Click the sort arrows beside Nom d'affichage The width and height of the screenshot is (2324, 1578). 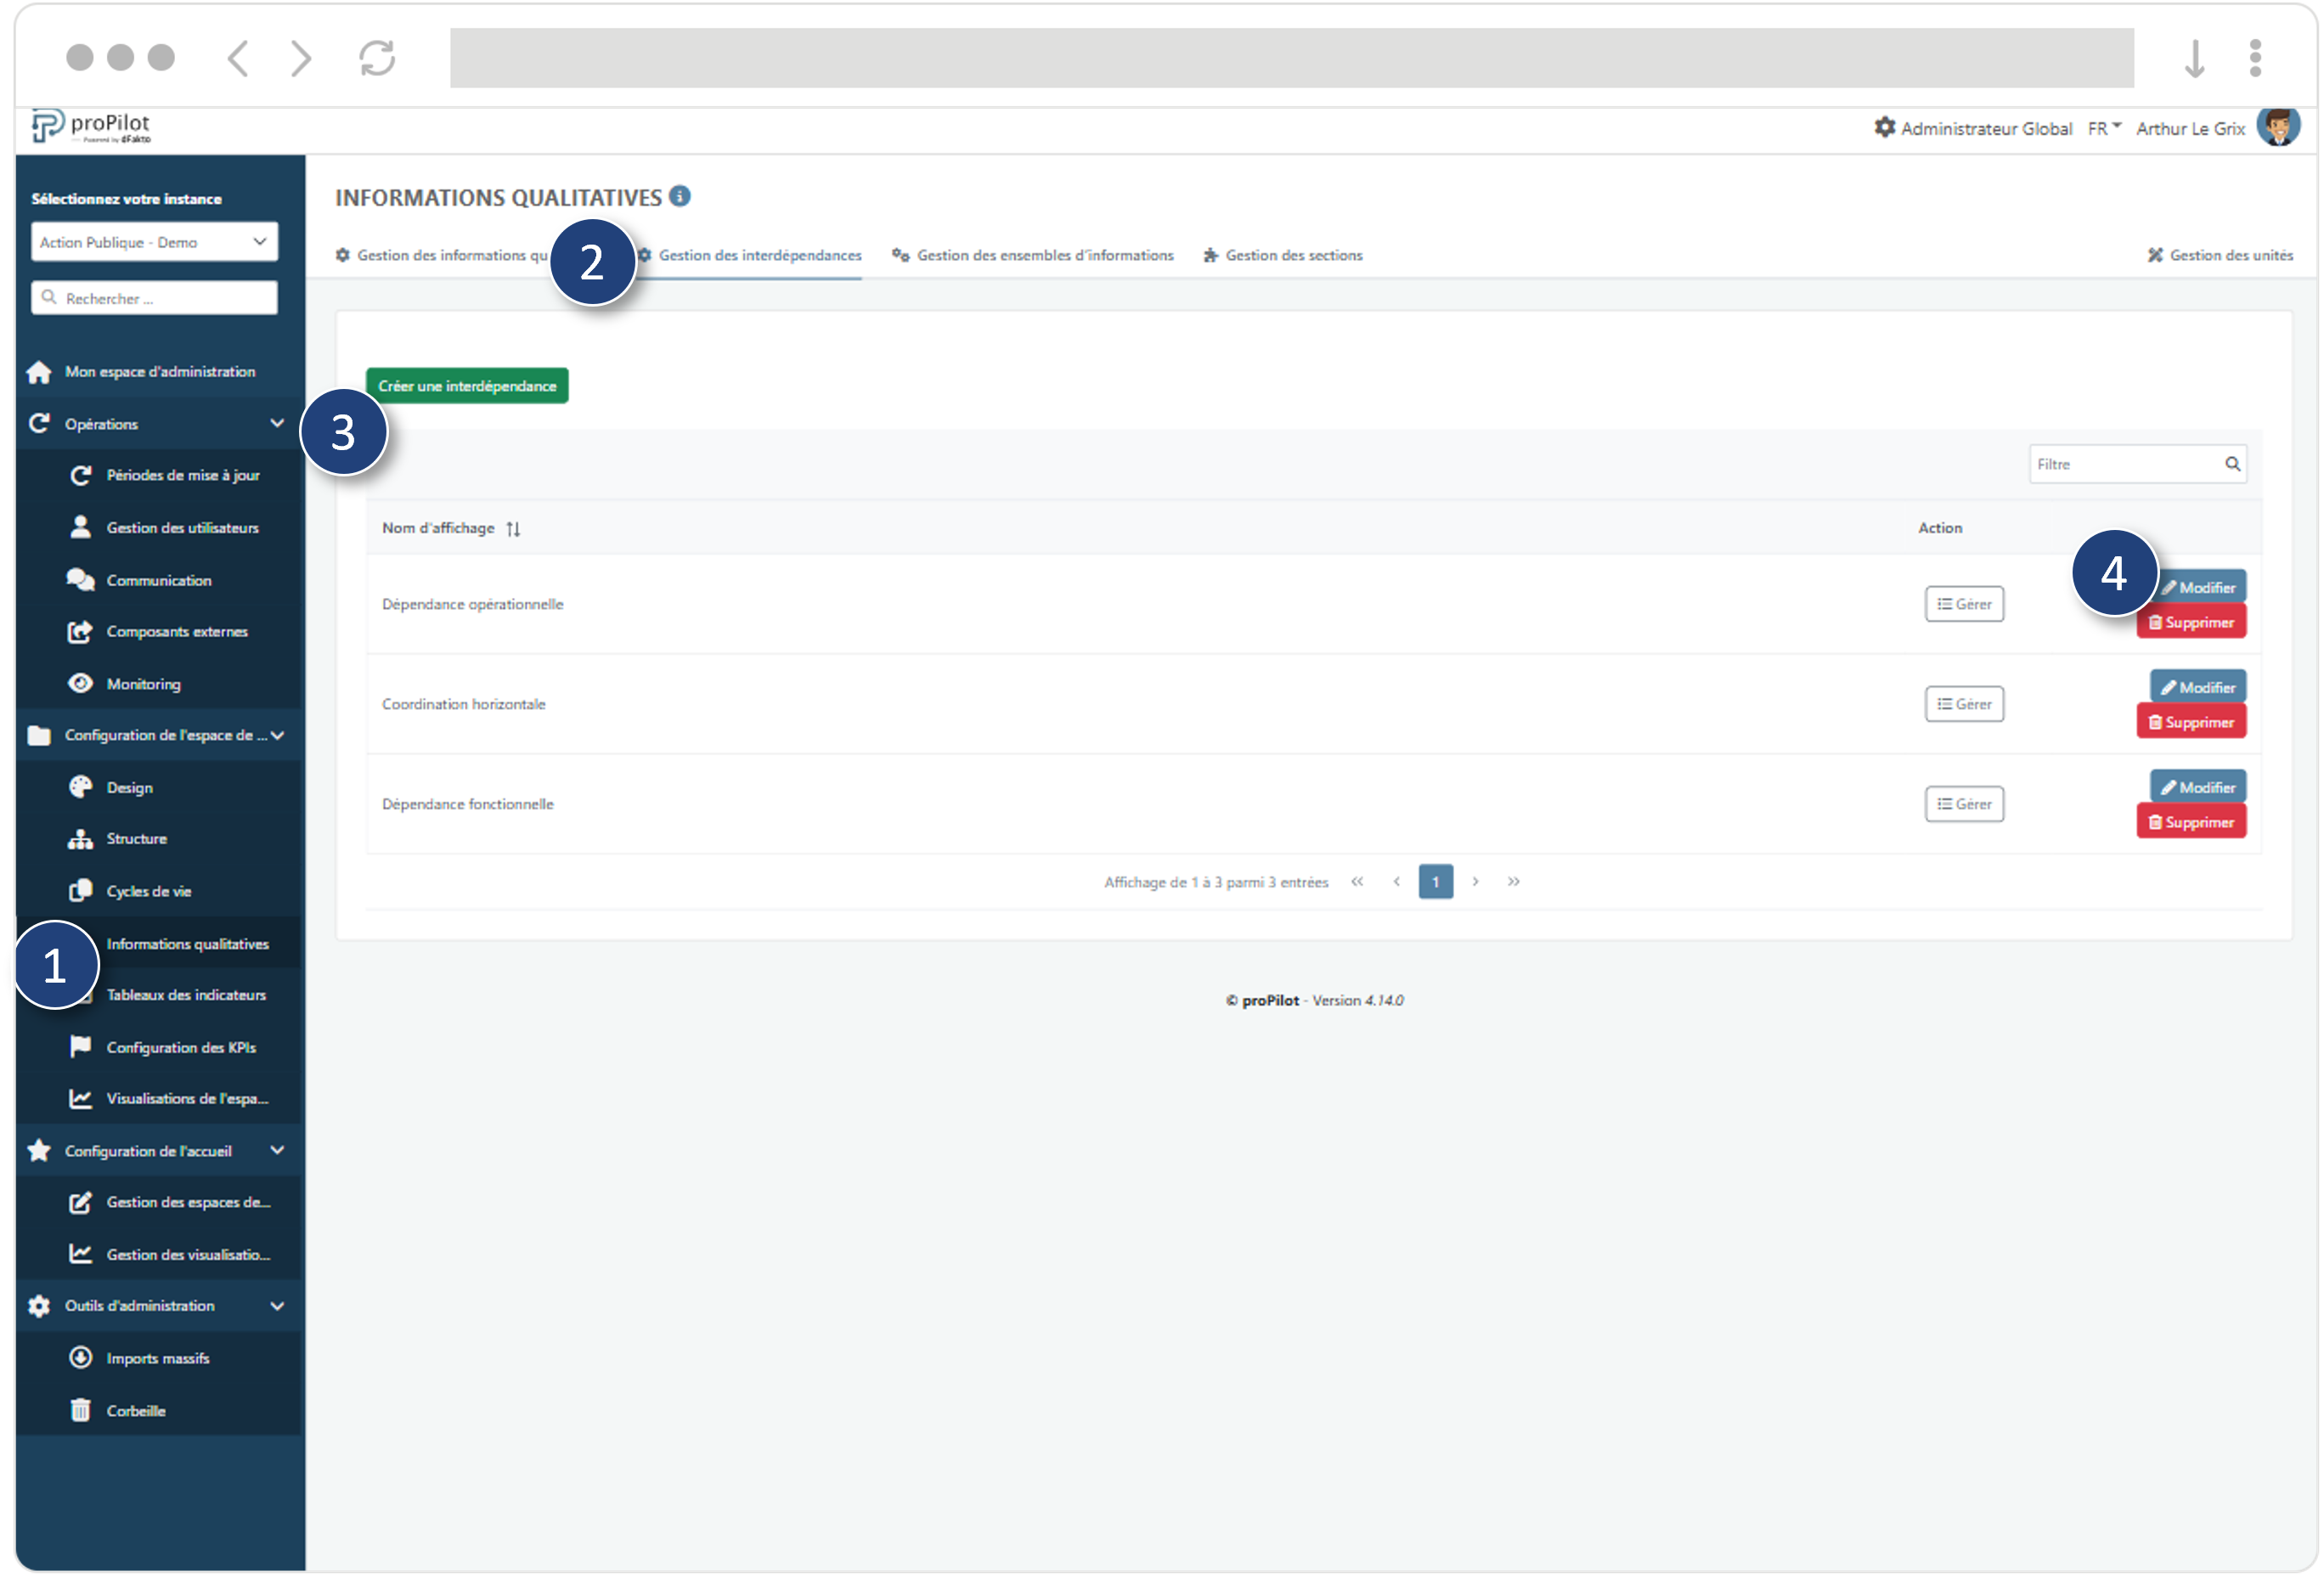pos(513,528)
